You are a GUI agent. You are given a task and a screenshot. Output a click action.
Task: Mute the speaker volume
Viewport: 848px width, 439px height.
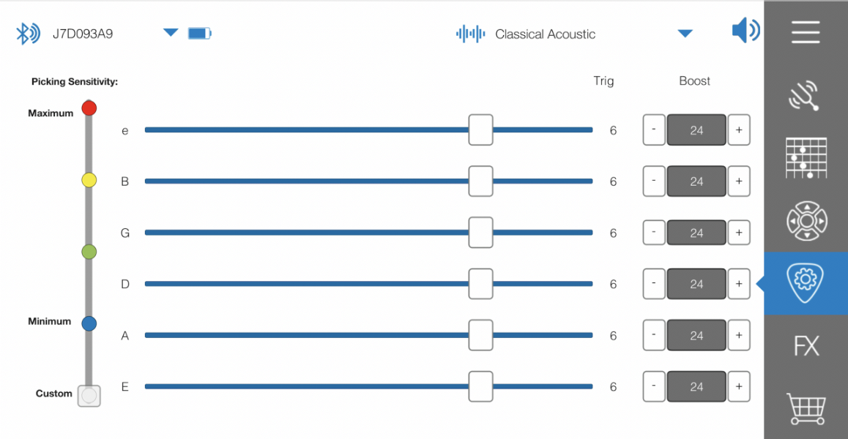click(x=745, y=31)
